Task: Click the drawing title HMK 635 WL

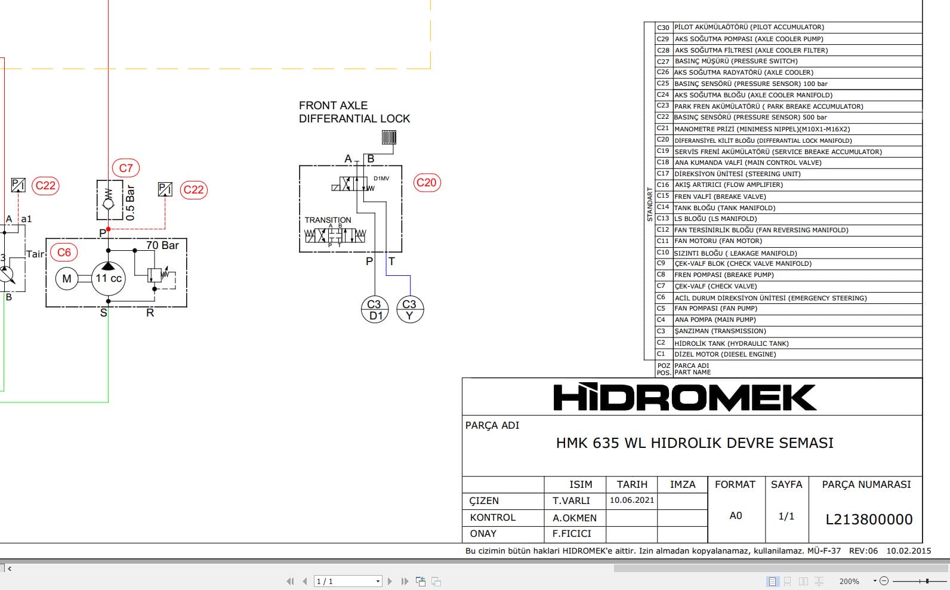Action: 695,443
